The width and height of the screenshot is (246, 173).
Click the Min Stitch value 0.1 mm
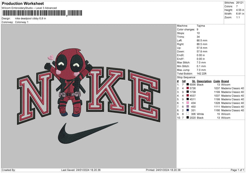201,66
